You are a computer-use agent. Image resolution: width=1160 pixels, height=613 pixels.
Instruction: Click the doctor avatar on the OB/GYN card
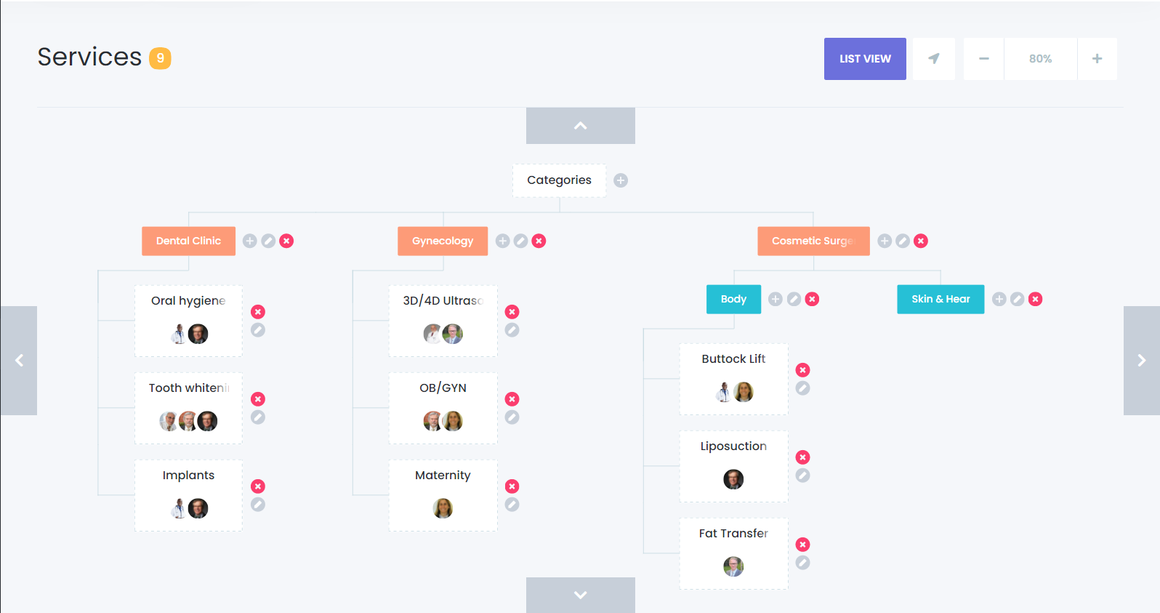tap(432, 420)
